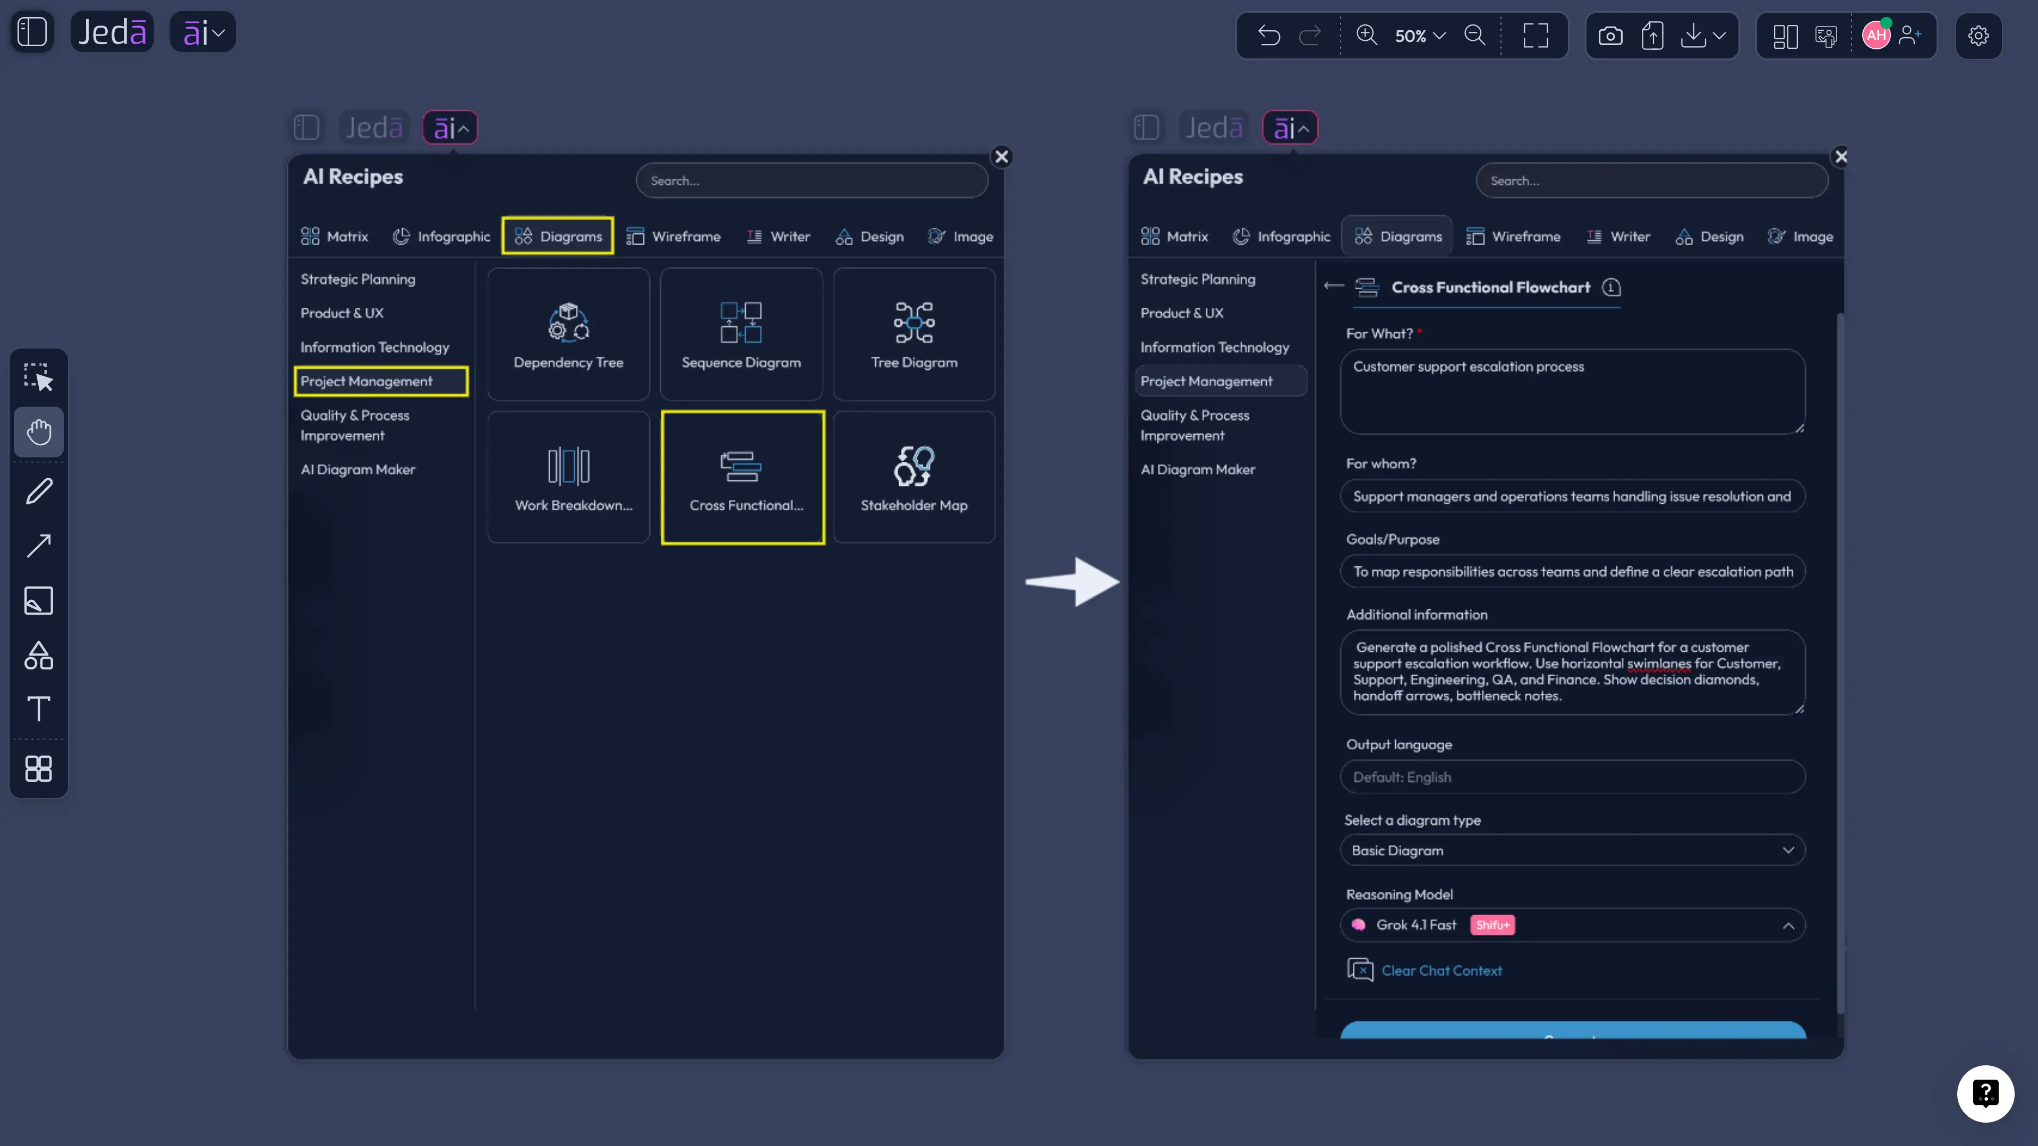Viewport: 2038px width, 1146px height.
Task: Click the split layout view icon
Action: (1785, 36)
